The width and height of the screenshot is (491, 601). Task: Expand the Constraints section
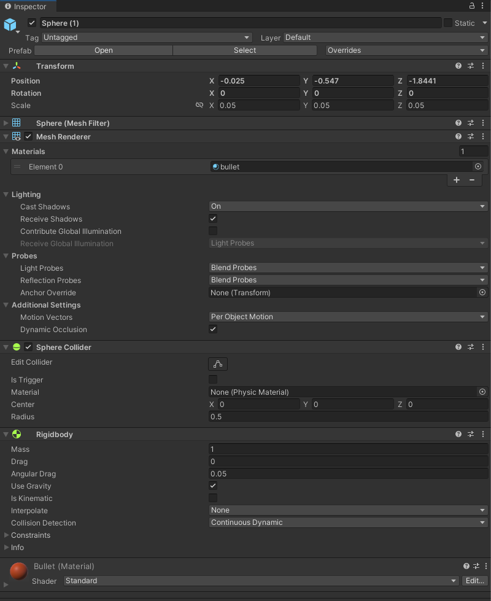coord(7,535)
